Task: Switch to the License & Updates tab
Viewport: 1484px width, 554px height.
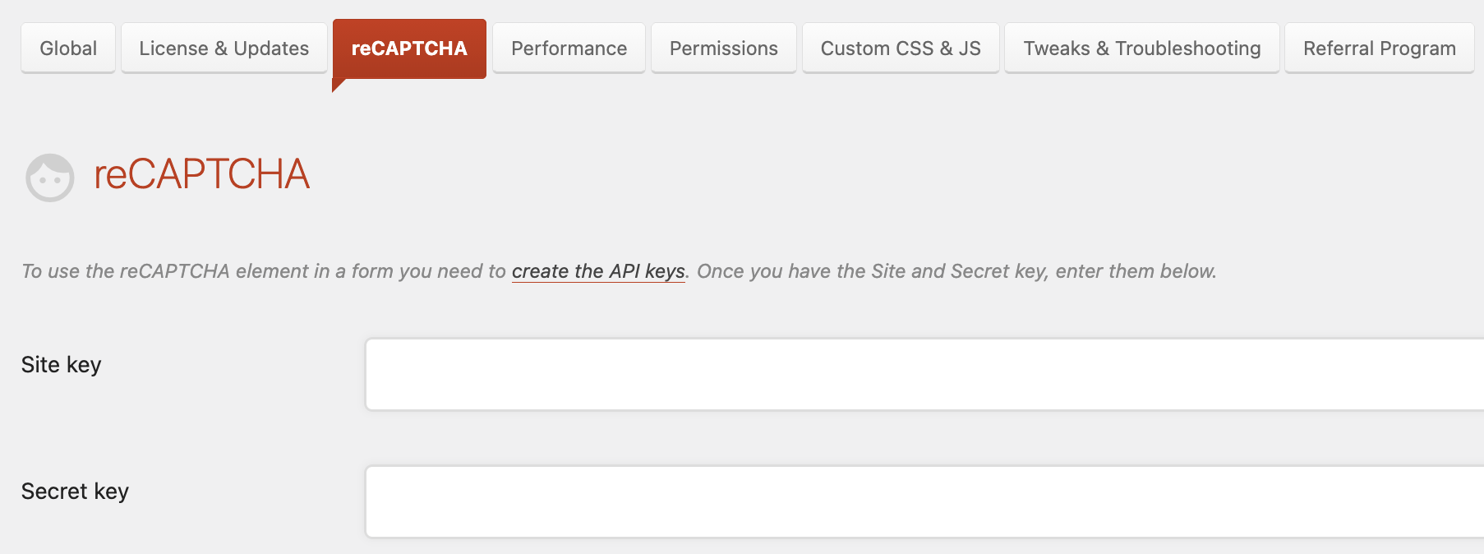Action: [x=224, y=48]
